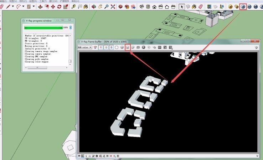Select the Offset tool
263x160 pixels.
[x=47, y=7]
